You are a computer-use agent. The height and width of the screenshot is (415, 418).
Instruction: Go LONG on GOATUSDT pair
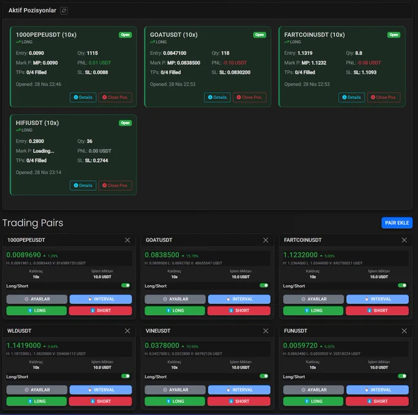point(175,310)
